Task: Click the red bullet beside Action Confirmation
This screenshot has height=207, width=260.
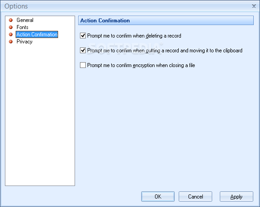Action: [x=11, y=34]
